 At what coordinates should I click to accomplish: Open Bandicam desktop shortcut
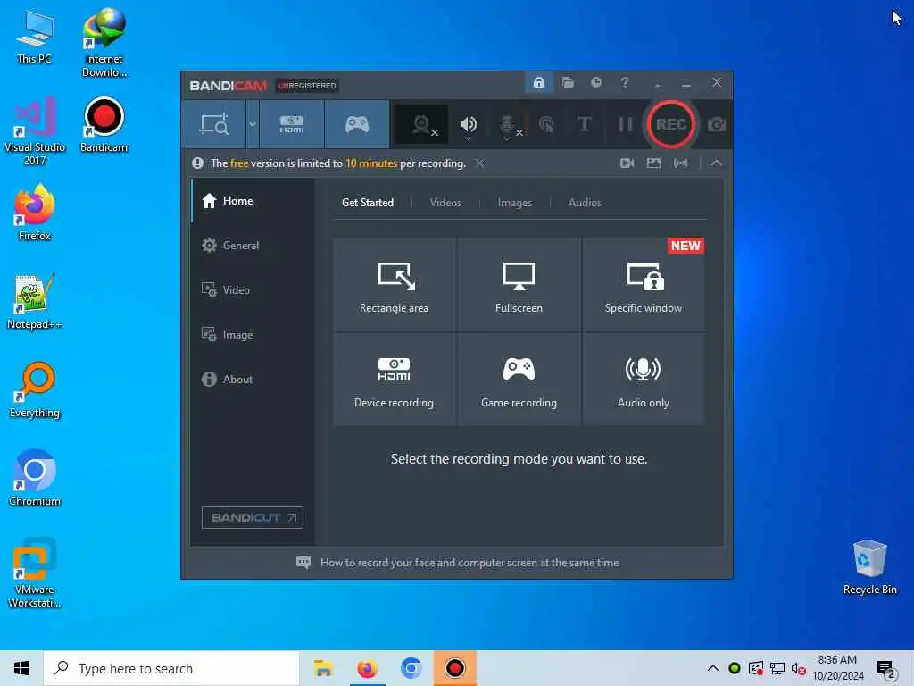click(x=104, y=125)
